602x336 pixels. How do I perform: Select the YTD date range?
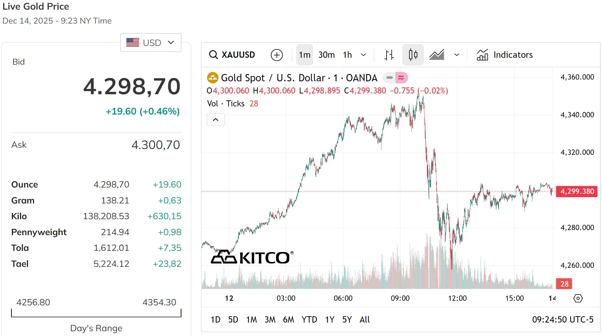(x=309, y=320)
